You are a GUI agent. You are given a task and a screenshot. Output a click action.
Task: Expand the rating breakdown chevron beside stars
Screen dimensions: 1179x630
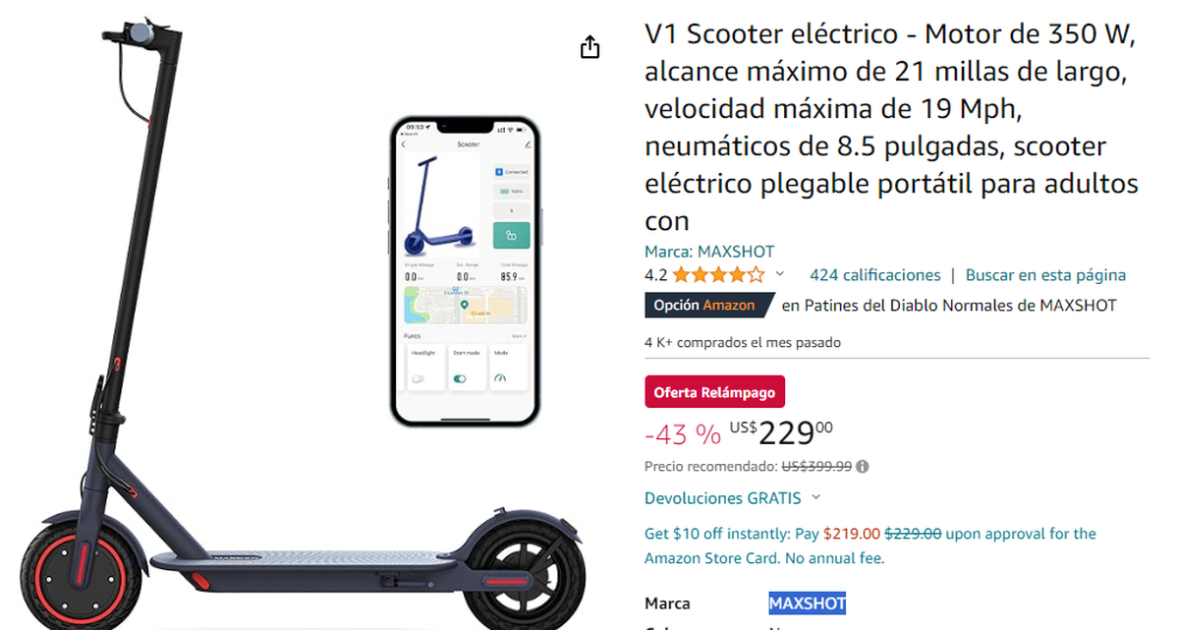tap(780, 275)
